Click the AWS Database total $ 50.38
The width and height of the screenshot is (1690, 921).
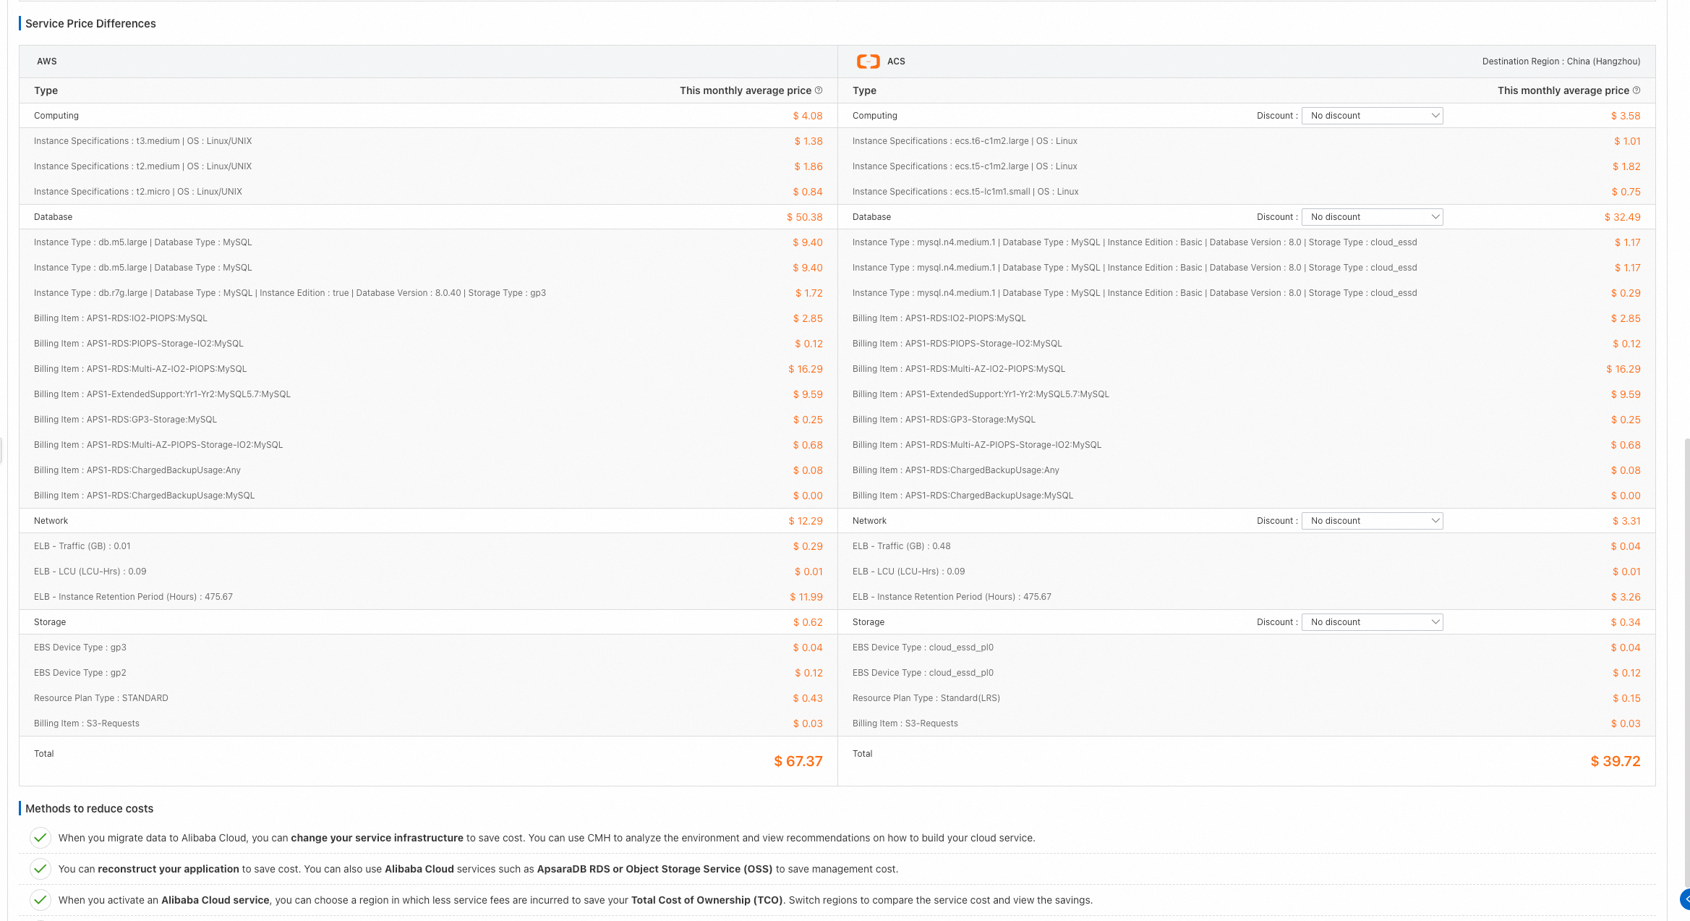(x=805, y=217)
